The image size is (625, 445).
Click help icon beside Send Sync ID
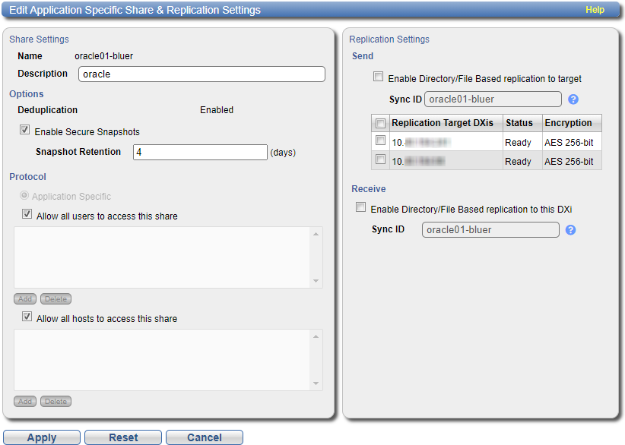(x=573, y=99)
